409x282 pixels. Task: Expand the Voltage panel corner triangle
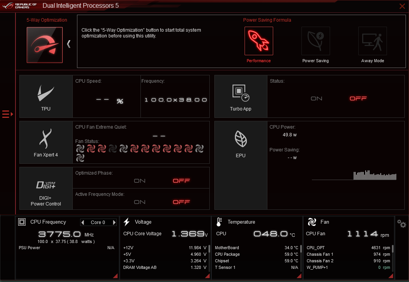(208, 276)
